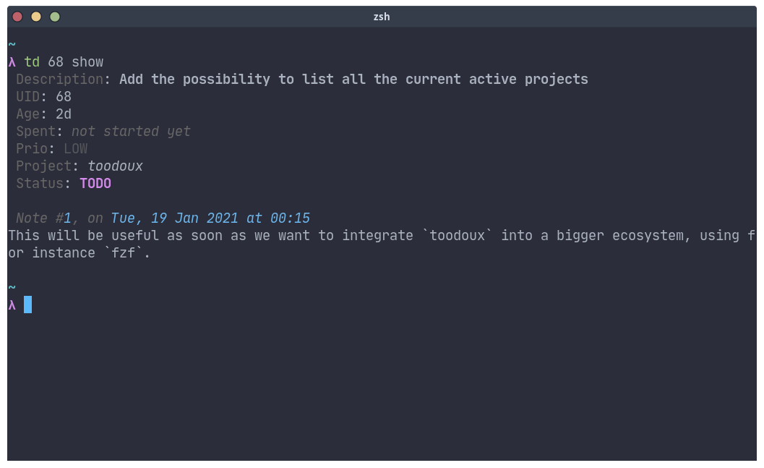Click the tilde directory indicator at the top
This screenshot has height=468, width=764.
click(12, 44)
